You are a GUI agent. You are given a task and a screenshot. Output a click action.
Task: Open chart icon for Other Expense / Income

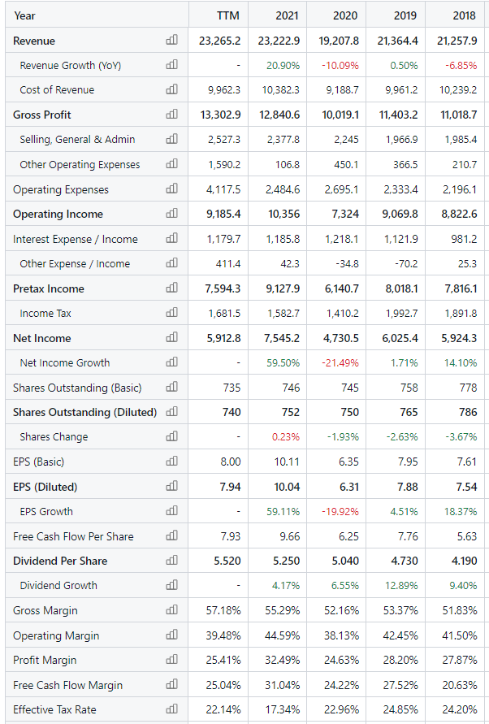tap(171, 262)
